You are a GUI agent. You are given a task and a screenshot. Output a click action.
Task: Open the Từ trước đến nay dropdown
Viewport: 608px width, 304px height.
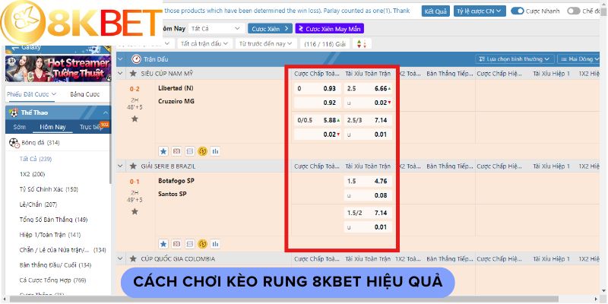coord(266,43)
